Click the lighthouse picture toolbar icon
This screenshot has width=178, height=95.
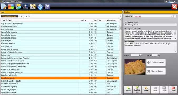coord(26,7)
